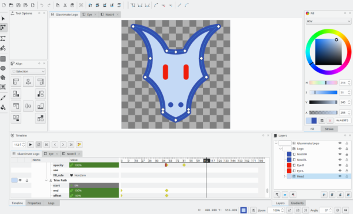Screen dimensions: 353x214
Task: Open the HSV color mode dropdown
Action: coord(328,21)
